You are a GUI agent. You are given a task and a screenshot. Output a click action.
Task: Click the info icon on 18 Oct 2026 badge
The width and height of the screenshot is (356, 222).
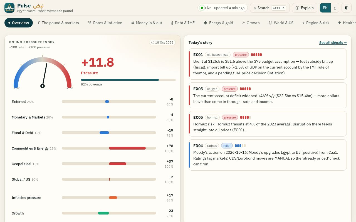click(x=153, y=42)
